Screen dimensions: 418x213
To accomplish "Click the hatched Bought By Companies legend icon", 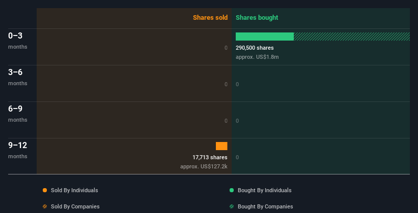I will pyautogui.click(x=232, y=206).
